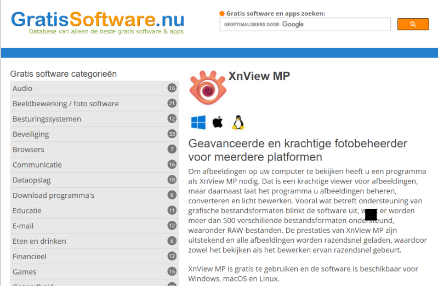Image resolution: width=438 pixels, height=286 pixels.
Task: Select the Linux penguin platform icon
Action: coord(238,122)
